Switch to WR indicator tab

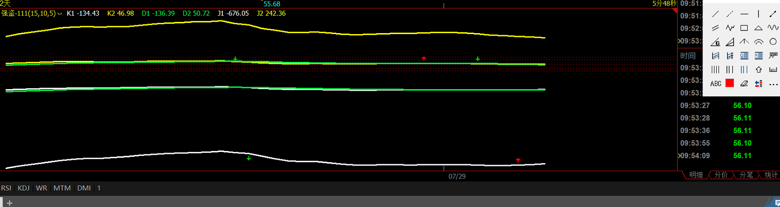(x=41, y=188)
